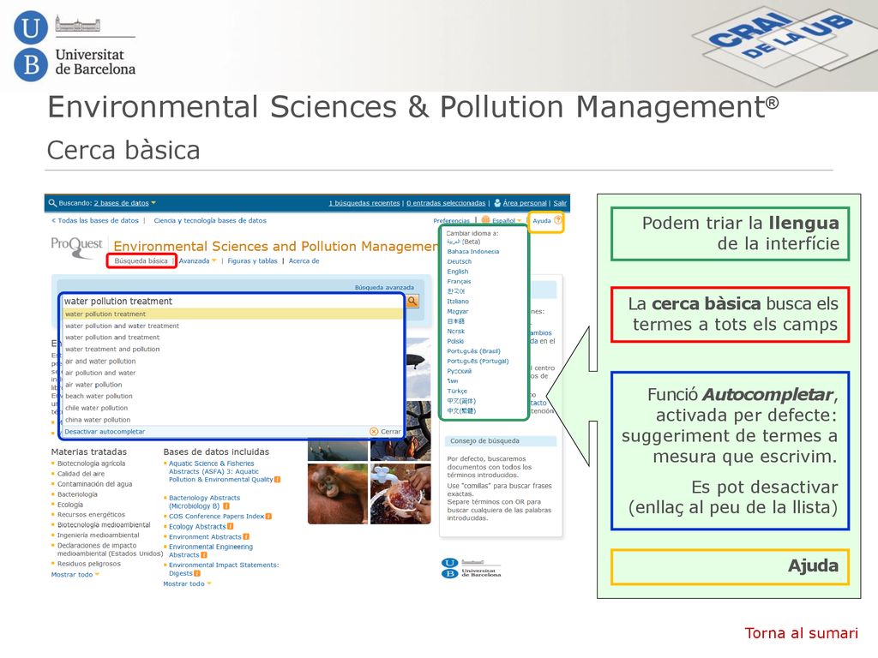Expand the Avanzada search menu
Image resolution: width=878 pixels, height=658 pixels.
click(198, 260)
